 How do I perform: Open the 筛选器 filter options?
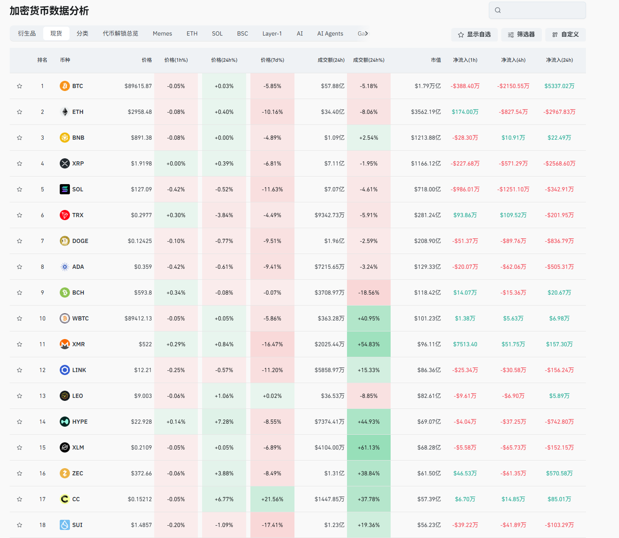tap(521, 35)
